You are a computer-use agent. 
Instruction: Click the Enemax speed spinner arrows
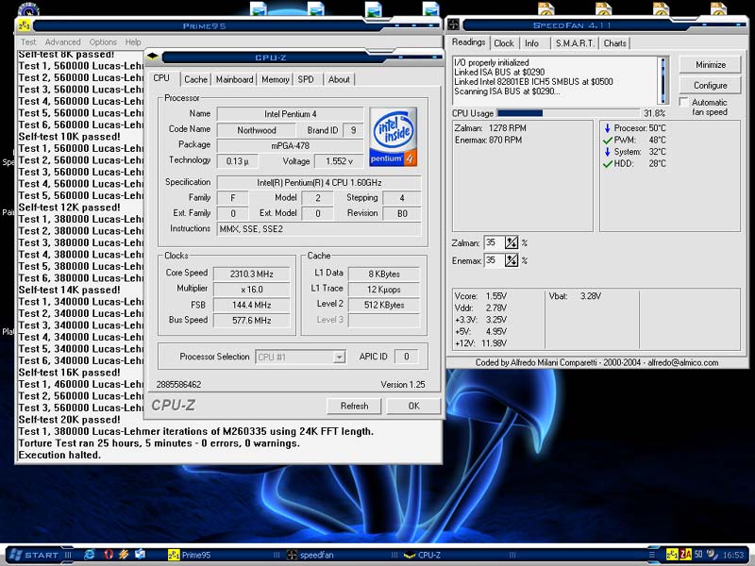click(512, 260)
